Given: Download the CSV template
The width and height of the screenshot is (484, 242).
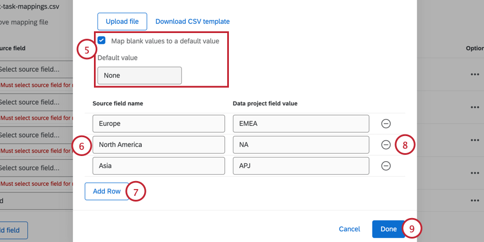Looking at the screenshot, I should tap(192, 22).
